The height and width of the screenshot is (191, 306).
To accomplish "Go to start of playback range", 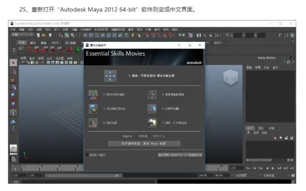I will point(248,168).
